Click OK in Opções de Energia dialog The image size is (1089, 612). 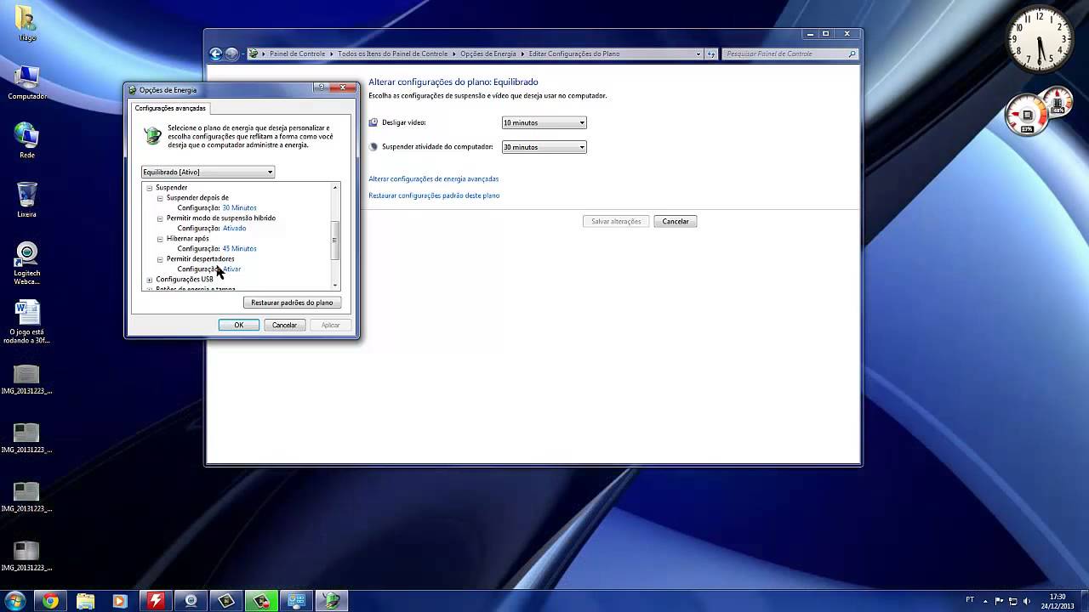click(x=239, y=325)
